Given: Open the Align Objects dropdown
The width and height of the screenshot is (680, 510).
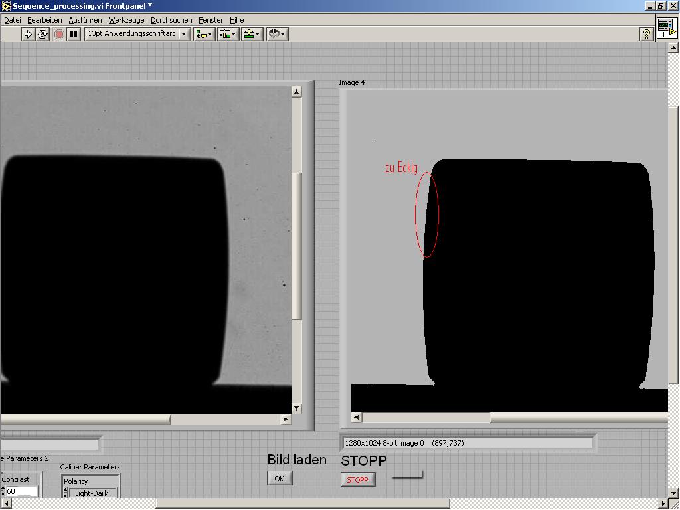Looking at the screenshot, I should [205, 34].
